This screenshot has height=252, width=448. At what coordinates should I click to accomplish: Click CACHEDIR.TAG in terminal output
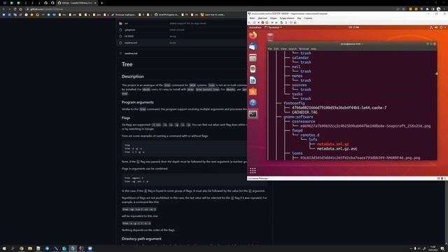pyautogui.click(x=304, y=112)
